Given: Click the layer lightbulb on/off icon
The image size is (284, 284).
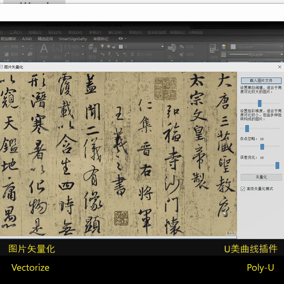Looking at the screenshot, I should pos(102,46).
